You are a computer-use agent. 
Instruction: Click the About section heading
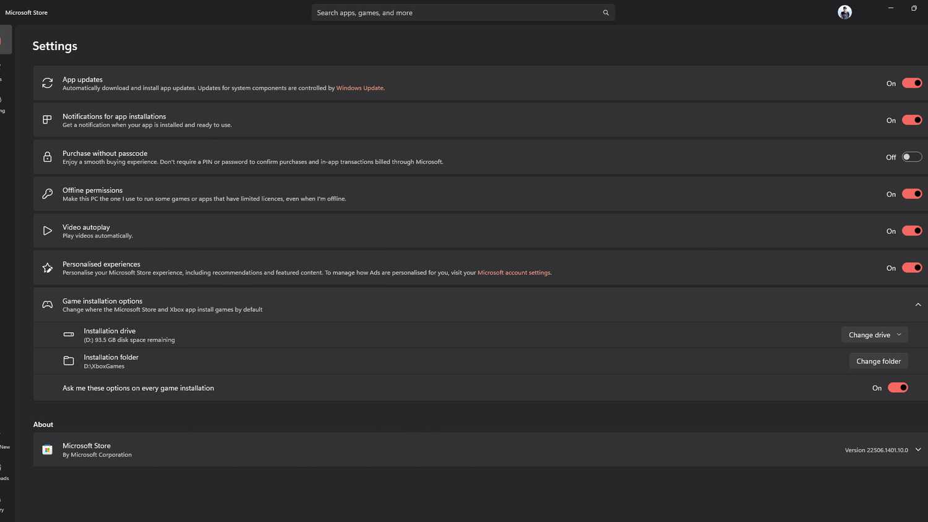(x=43, y=424)
